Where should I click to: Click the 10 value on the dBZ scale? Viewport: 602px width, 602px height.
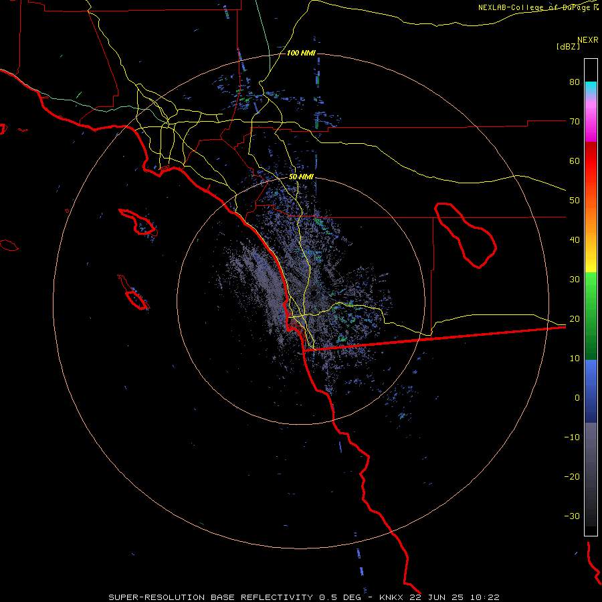click(575, 359)
